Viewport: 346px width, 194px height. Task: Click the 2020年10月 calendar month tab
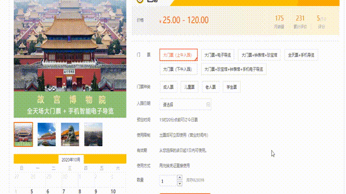[71, 160]
